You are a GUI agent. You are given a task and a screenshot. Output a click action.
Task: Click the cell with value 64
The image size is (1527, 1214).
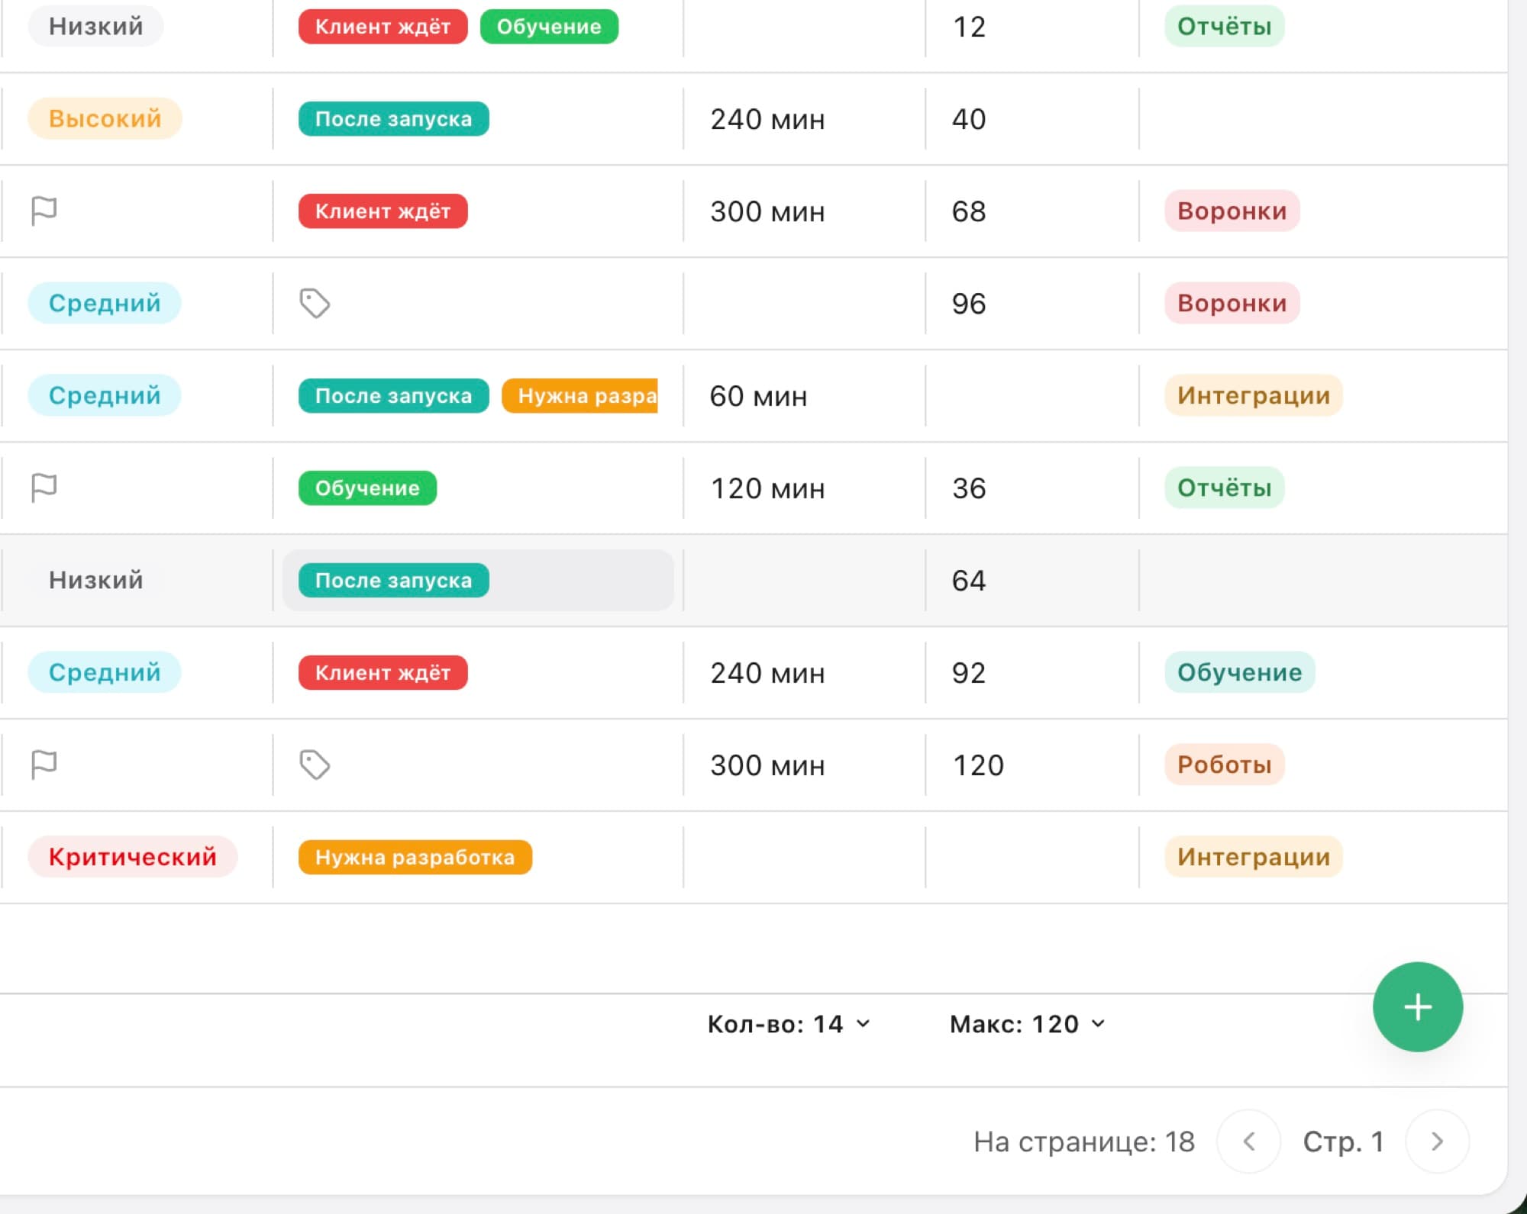(1031, 581)
